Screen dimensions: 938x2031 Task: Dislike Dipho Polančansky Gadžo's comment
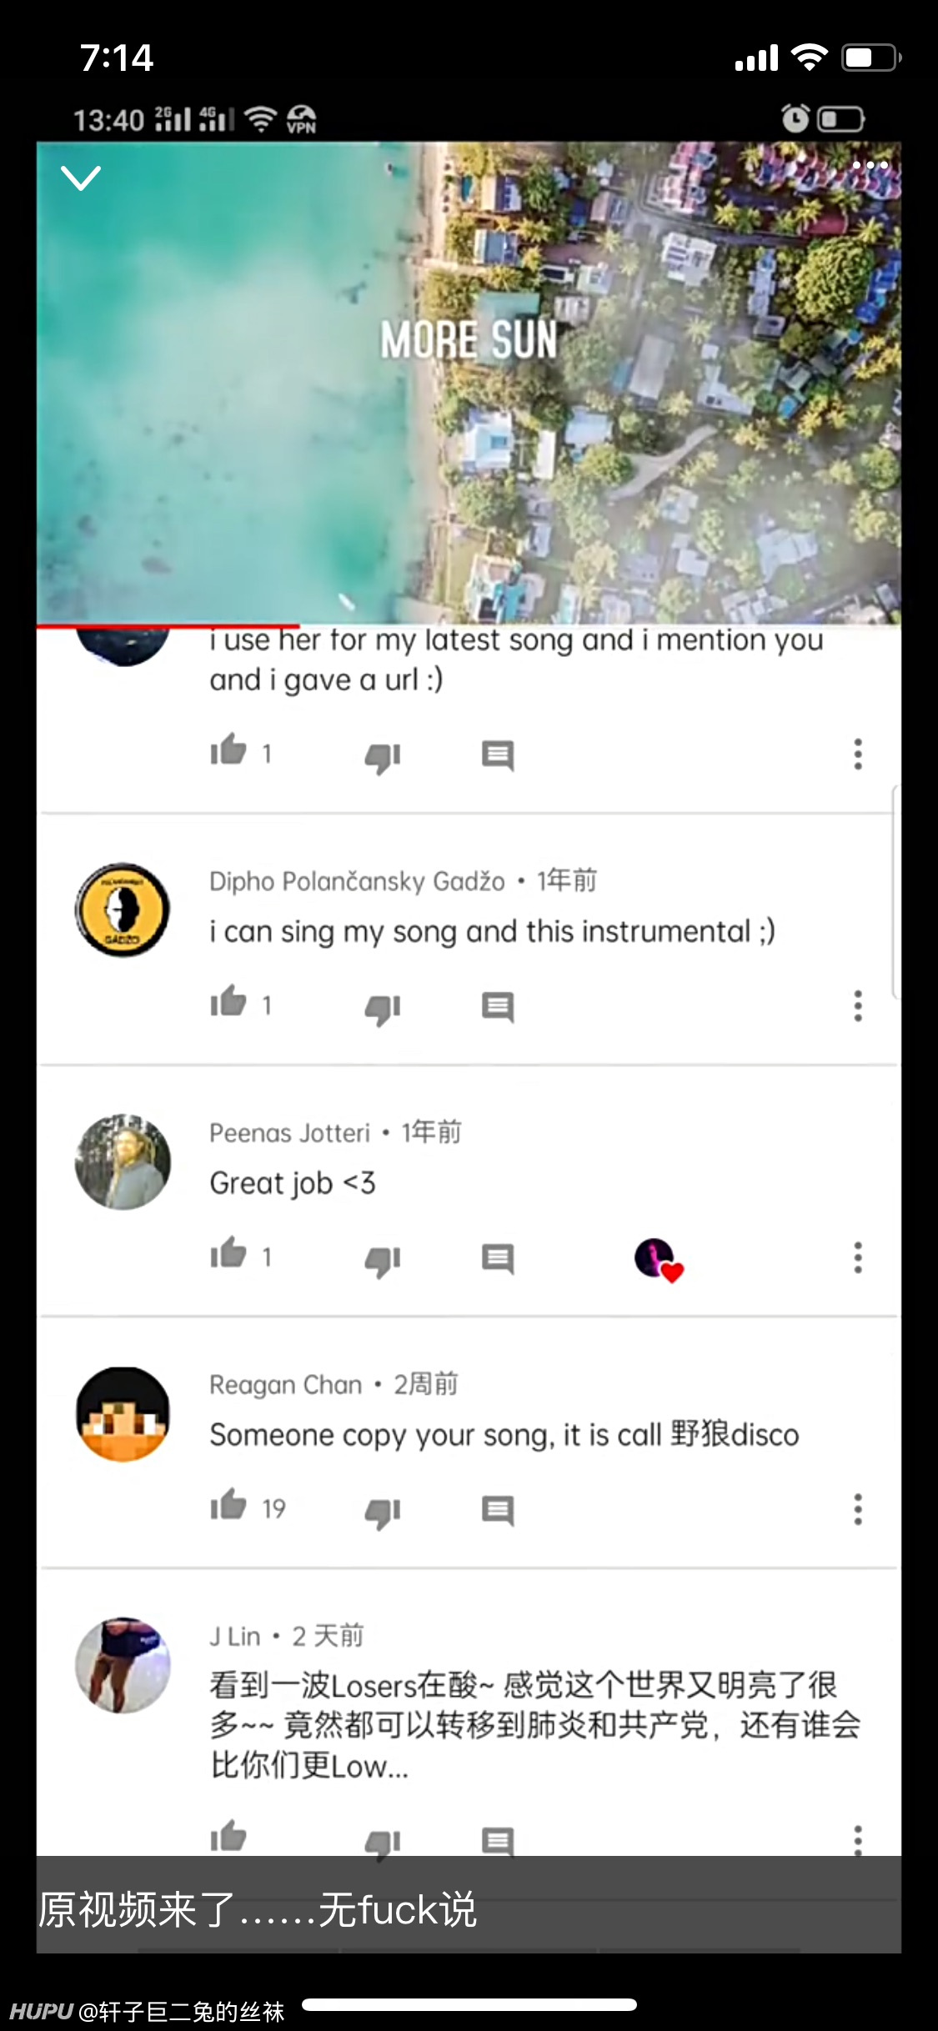(x=383, y=1008)
